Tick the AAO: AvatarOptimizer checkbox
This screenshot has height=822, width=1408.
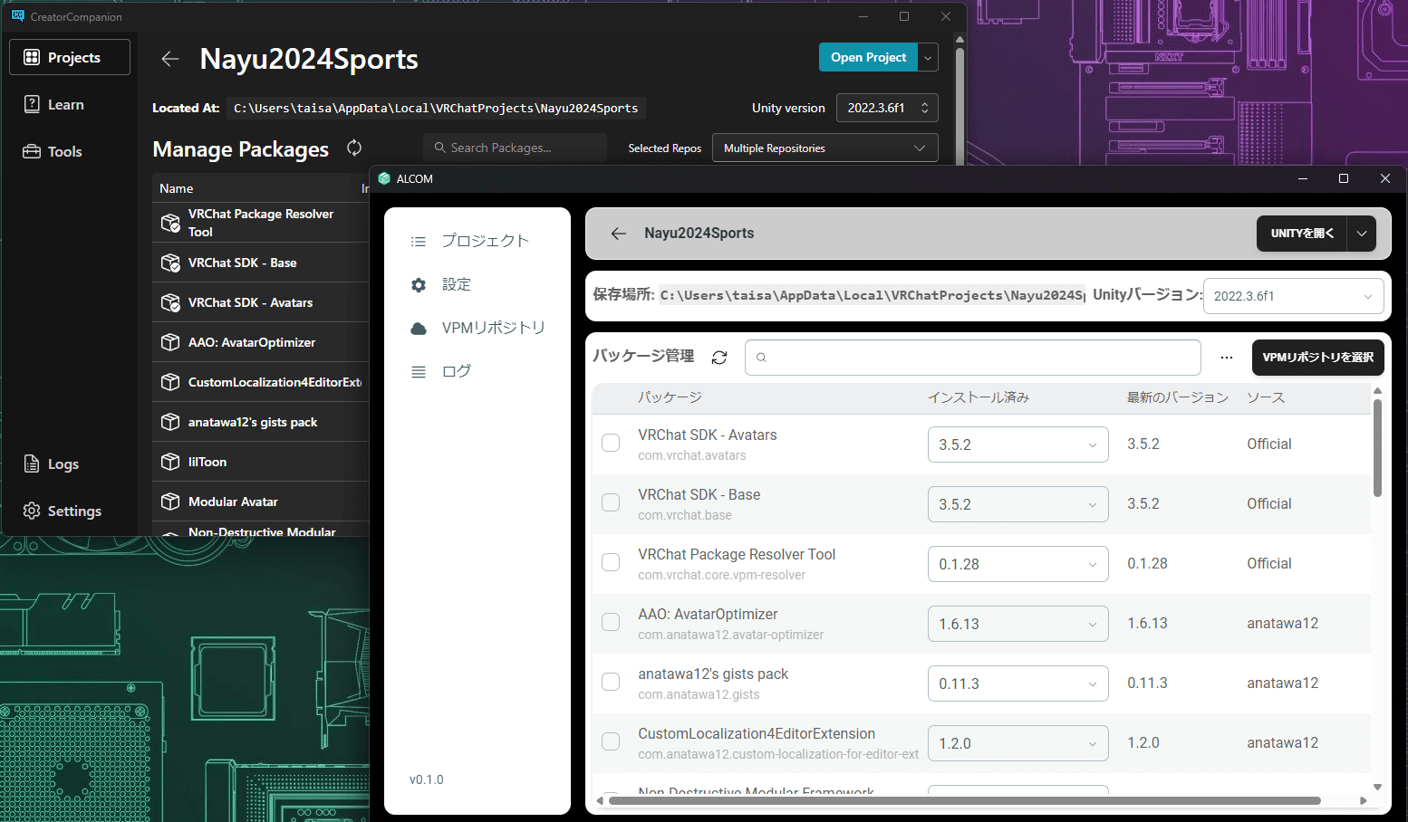pos(611,622)
